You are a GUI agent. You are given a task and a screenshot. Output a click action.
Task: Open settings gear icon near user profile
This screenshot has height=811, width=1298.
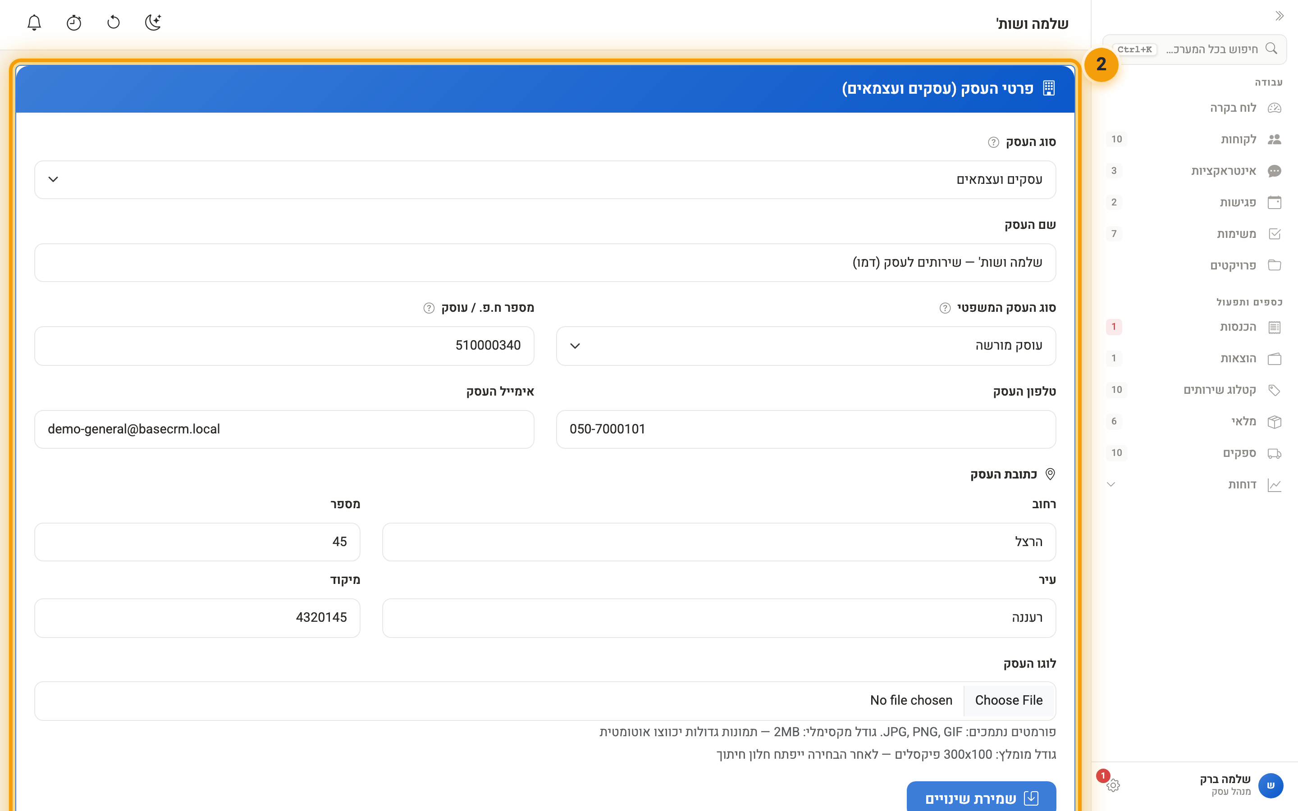point(1113,785)
